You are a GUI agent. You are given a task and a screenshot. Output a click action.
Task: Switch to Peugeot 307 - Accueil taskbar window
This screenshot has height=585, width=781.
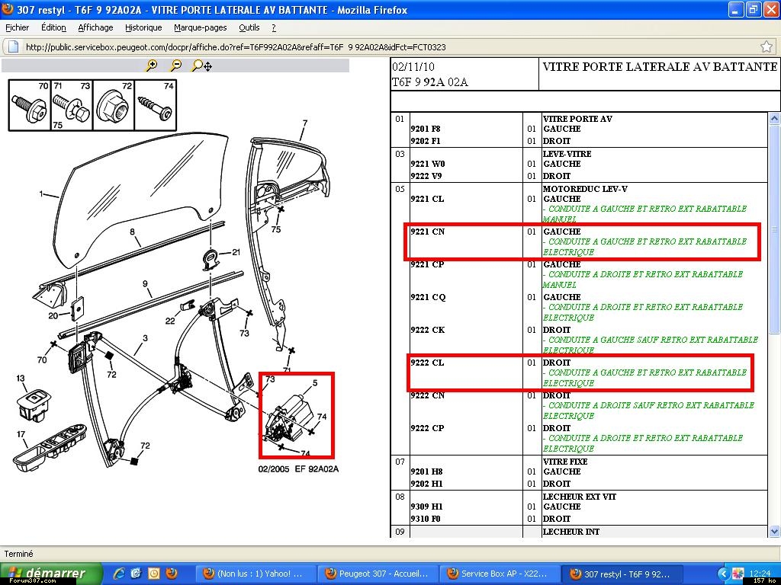377,574
